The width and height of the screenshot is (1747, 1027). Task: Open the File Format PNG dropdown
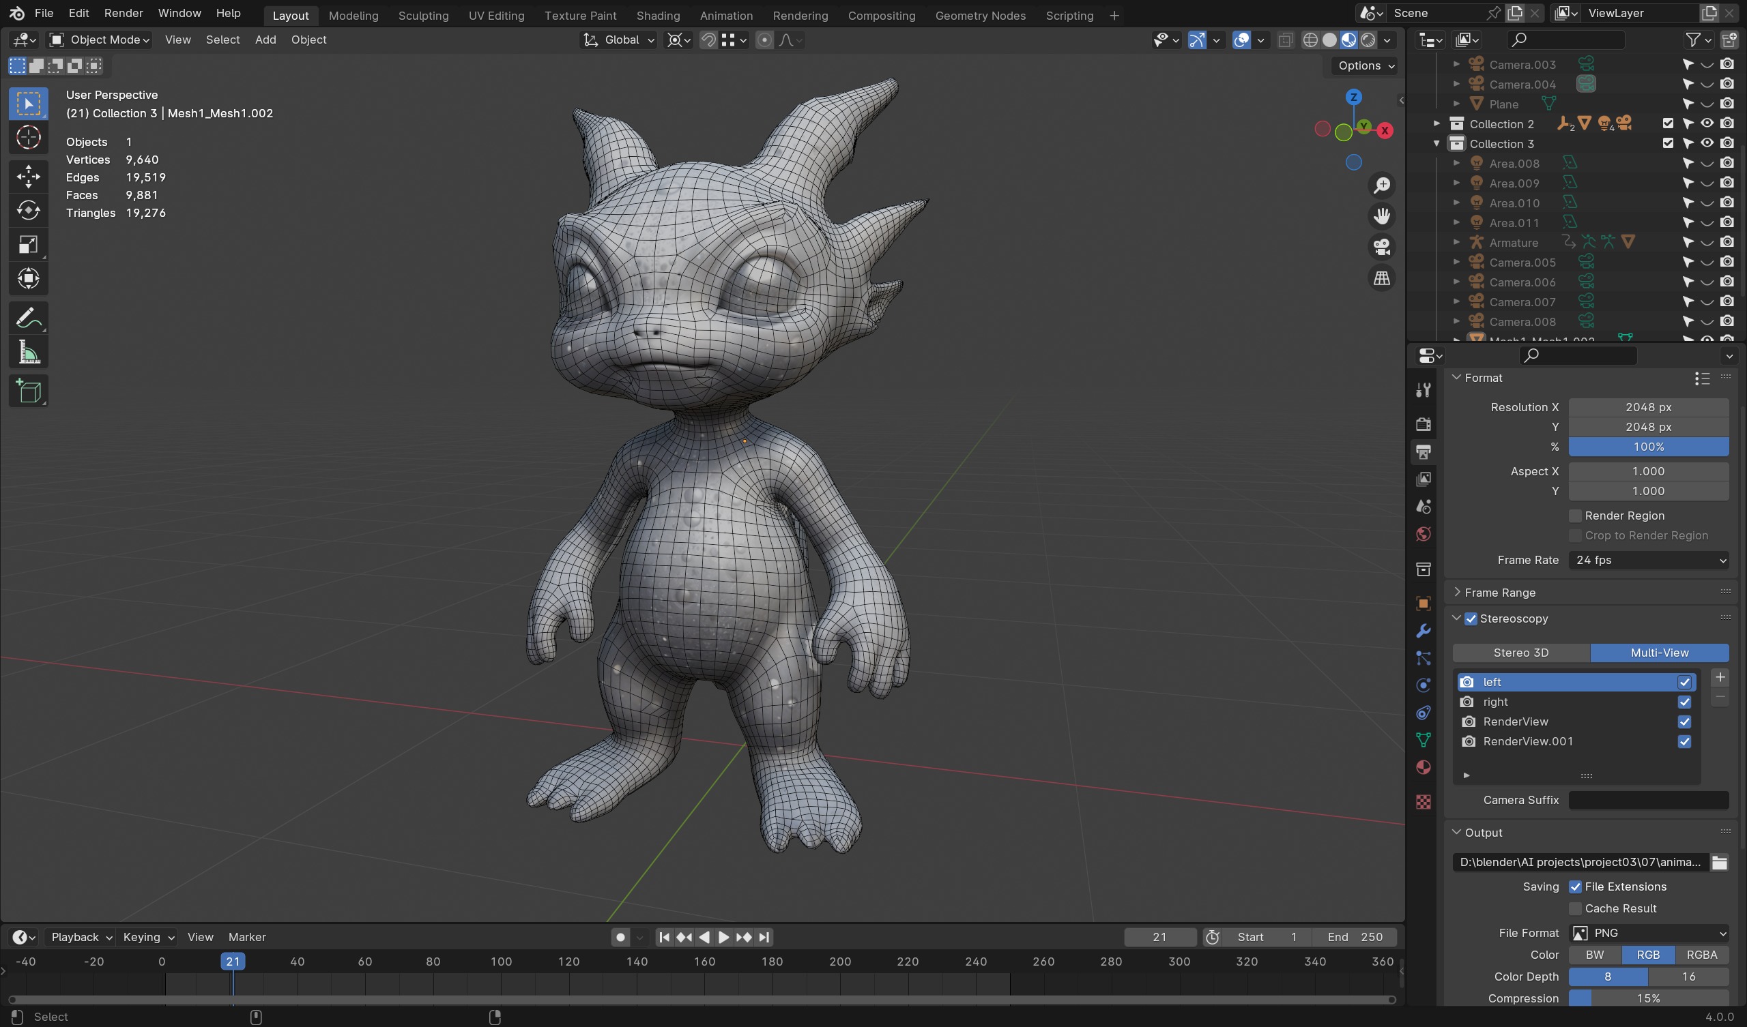coord(1649,933)
